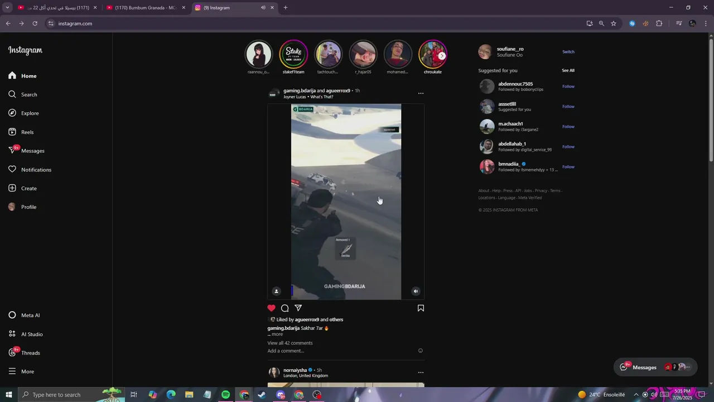Image resolution: width=714 pixels, height=402 pixels.
Task: Open options menu for nornaiysha post
Action: [421, 372]
